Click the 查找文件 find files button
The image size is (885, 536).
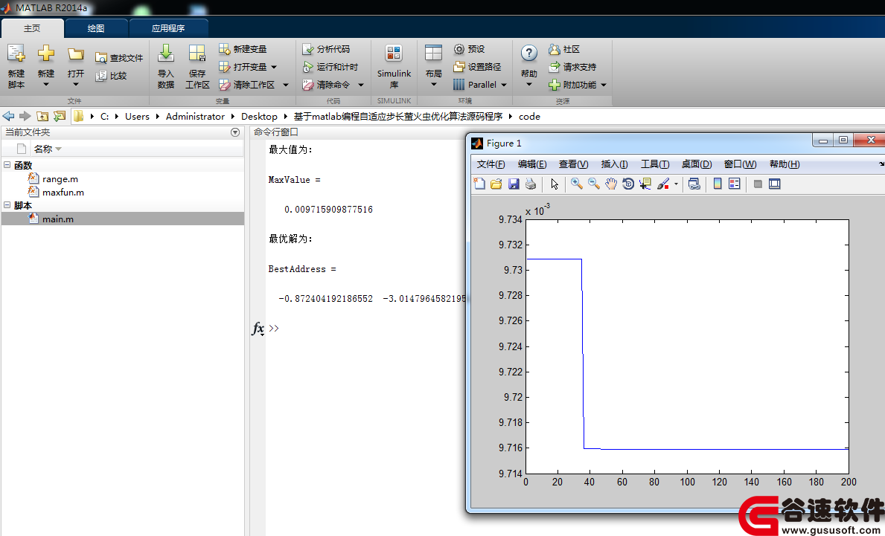(x=119, y=57)
